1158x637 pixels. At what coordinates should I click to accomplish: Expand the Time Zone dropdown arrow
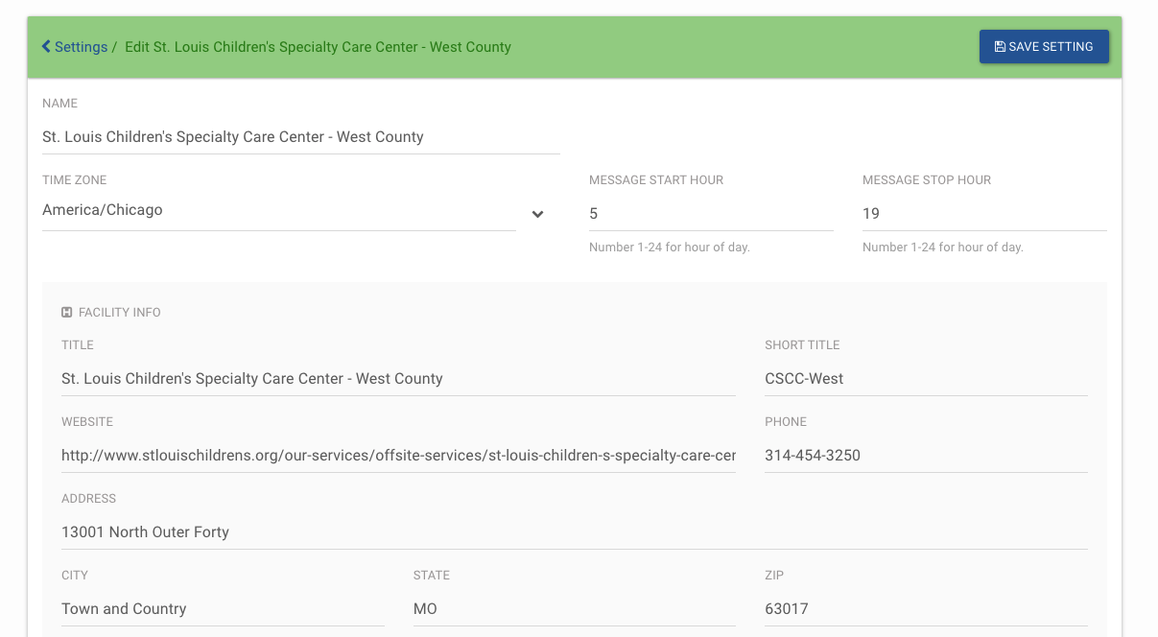pyautogui.click(x=537, y=214)
